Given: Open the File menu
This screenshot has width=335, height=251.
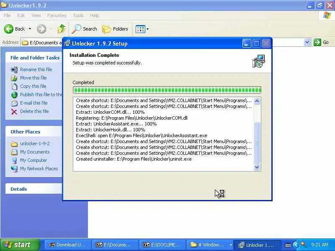Looking at the screenshot, I should [7, 15].
